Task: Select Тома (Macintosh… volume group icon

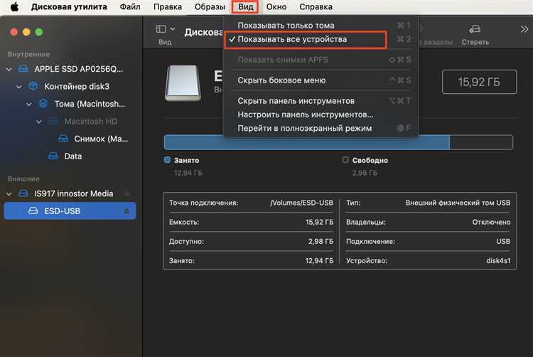Action: [x=43, y=103]
